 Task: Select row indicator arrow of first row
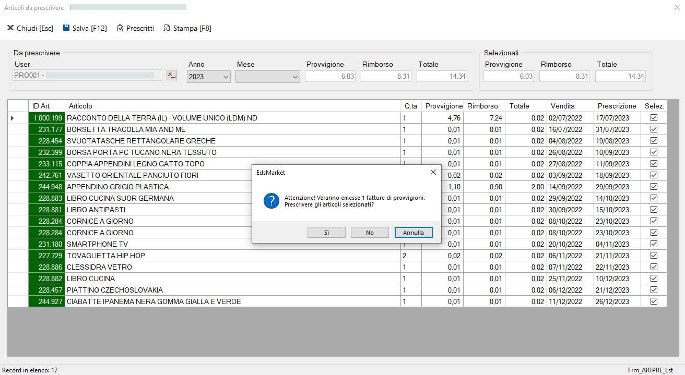[x=13, y=118]
